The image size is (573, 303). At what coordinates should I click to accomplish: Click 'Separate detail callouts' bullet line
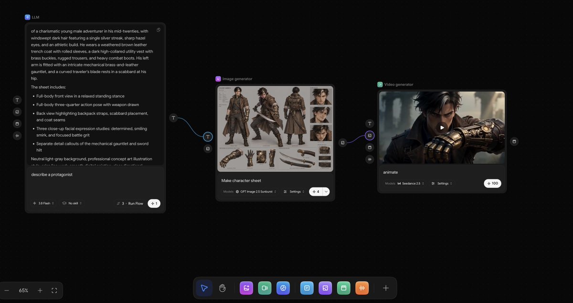(x=92, y=146)
